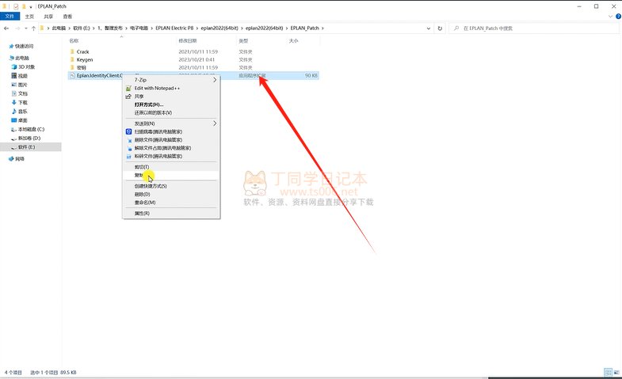Click new folder icon in title bar
The image size is (622, 379).
click(x=24, y=6)
